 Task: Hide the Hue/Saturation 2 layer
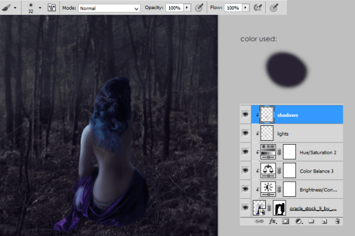pyautogui.click(x=245, y=151)
